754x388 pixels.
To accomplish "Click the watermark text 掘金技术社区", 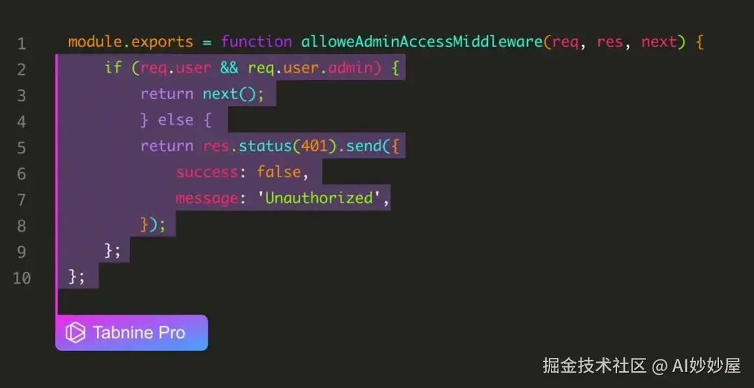I will pyautogui.click(x=594, y=366).
